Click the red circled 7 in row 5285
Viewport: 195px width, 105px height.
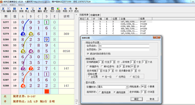(x=31, y=68)
